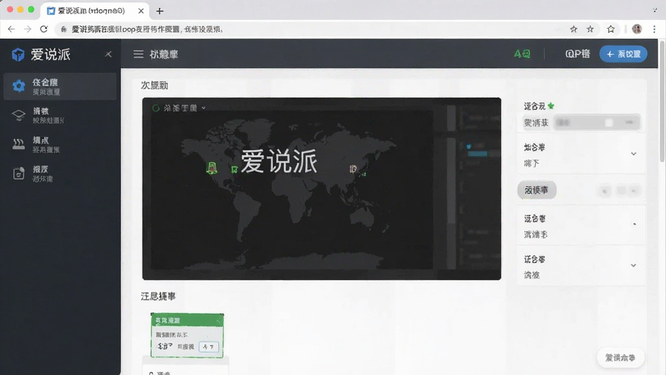This screenshot has height=375, width=666.
Task: Click the map marker over East Asia
Action: 353,169
